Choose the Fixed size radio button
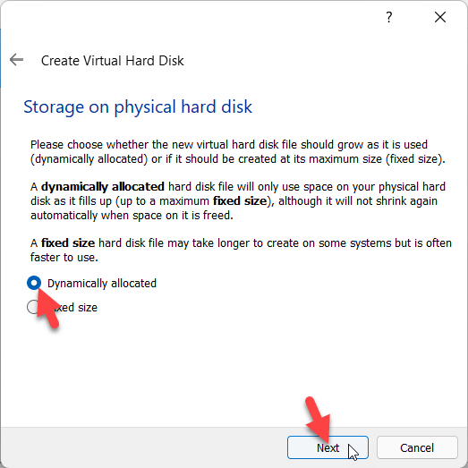Image resolution: width=468 pixels, height=468 pixels. coord(32,307)
